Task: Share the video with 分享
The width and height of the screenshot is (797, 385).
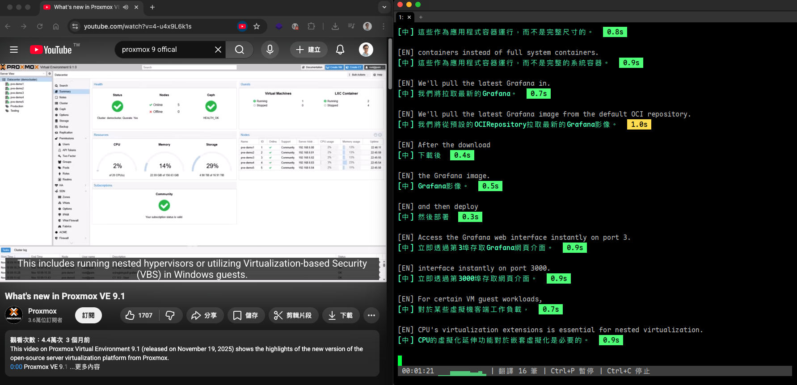Action: (x=204, y=315)
